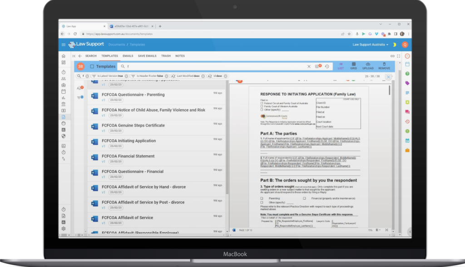465x267 pixels.
Task: Remove the 'Id: desc' sort chip
Action: point(225,76)
